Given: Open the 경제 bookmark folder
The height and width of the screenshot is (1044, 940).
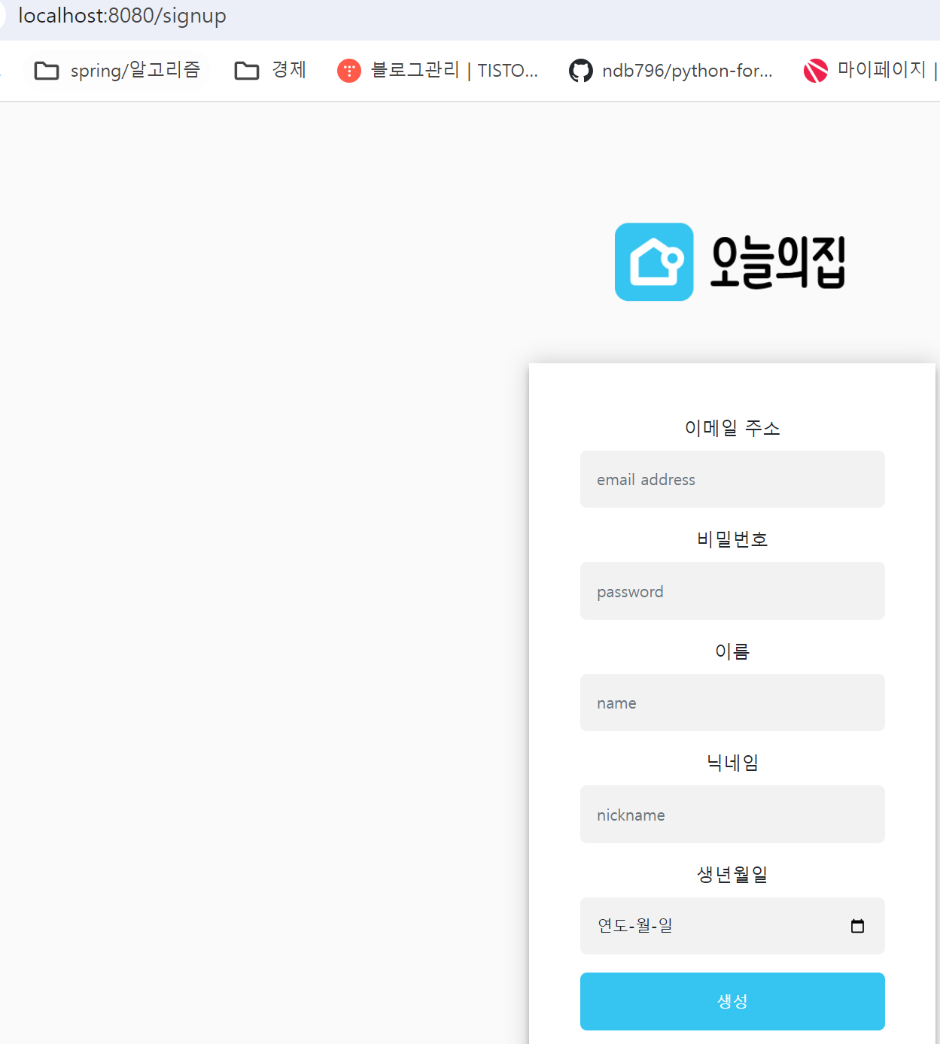Looking at the screenshot, I should click(270, 71).
